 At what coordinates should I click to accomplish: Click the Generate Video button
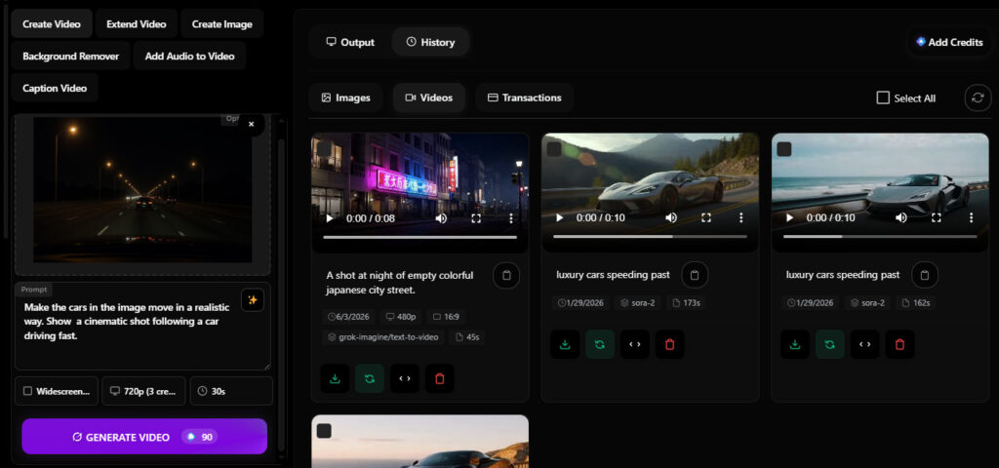[144, 437]
